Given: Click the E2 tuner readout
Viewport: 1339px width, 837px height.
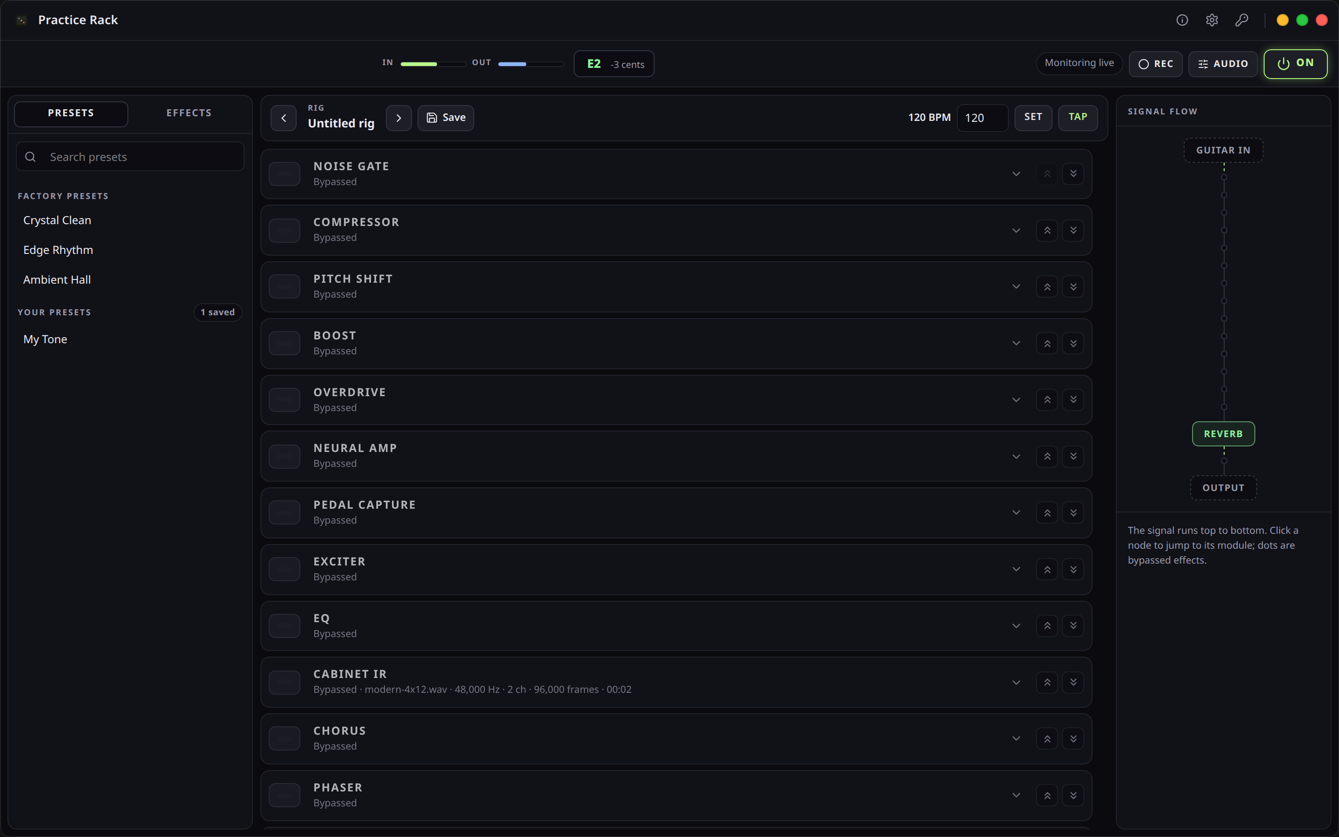Looking at the screenshot, I should click(x=614, y=64).
